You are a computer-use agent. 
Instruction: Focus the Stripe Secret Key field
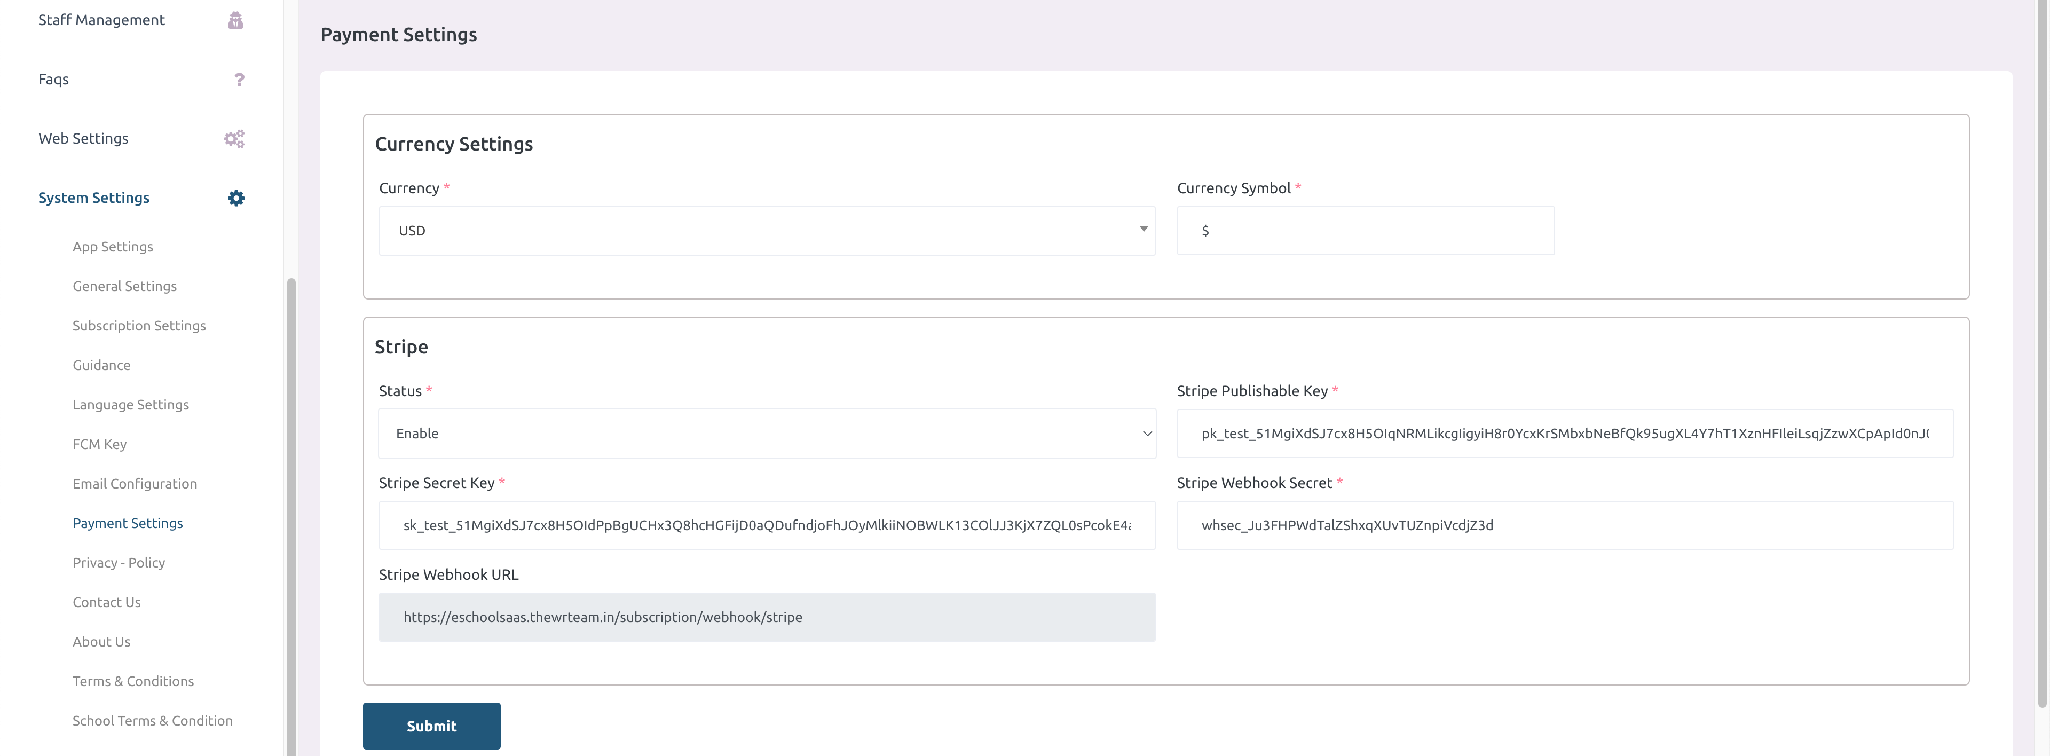click(766, 525)
